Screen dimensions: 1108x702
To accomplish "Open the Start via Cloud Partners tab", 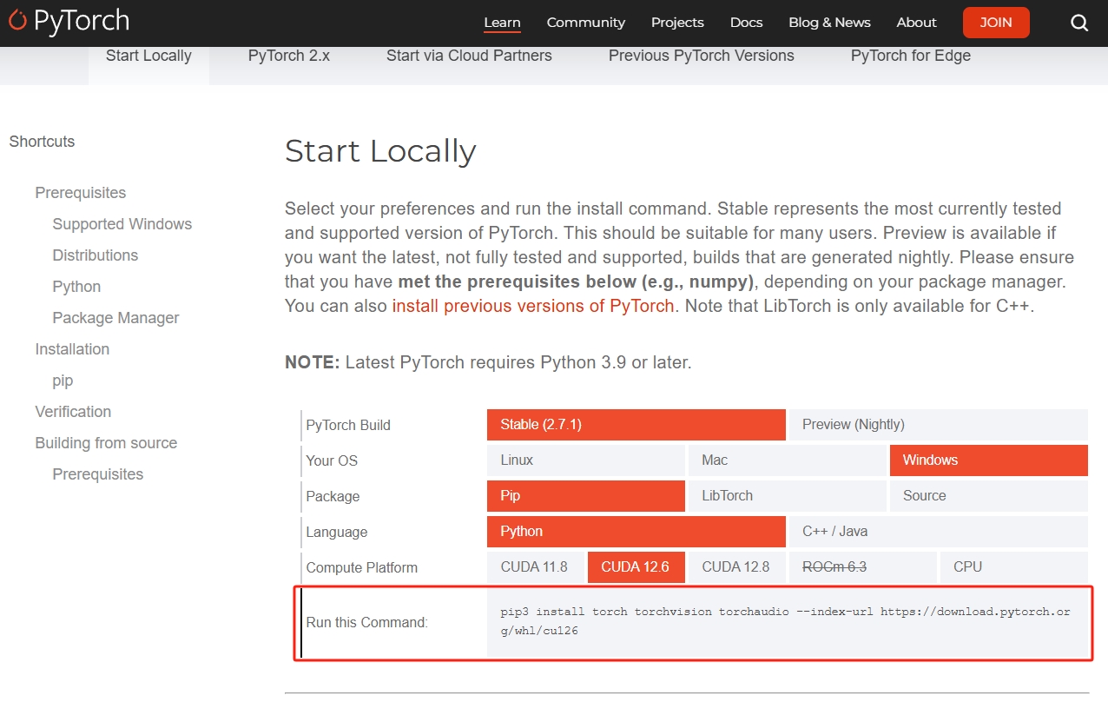I will 469,56.
